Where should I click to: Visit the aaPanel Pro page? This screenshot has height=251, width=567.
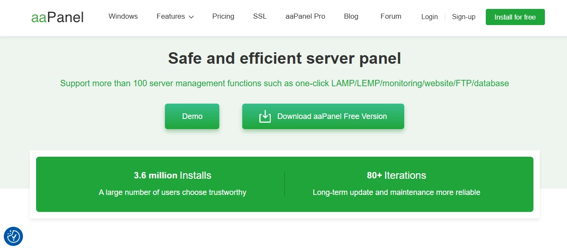click(x=305, y=17)
